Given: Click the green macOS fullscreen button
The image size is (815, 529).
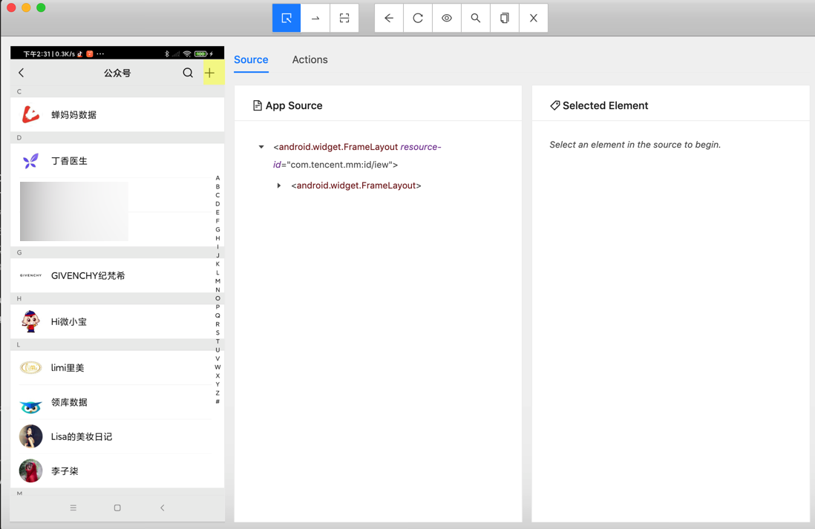Looking at the screenshot, I should (x=41, y=7).
